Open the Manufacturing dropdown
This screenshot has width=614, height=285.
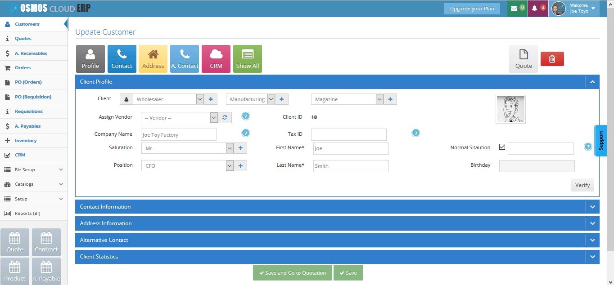[251, 99]
